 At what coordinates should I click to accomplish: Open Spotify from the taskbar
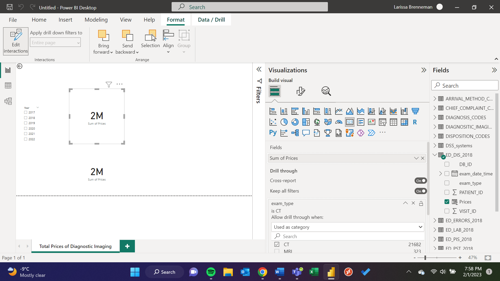pos(211,272)
